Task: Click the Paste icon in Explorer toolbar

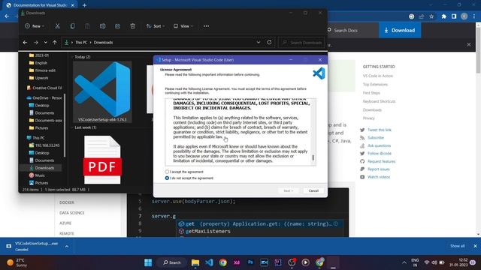Action: [87, 26]
